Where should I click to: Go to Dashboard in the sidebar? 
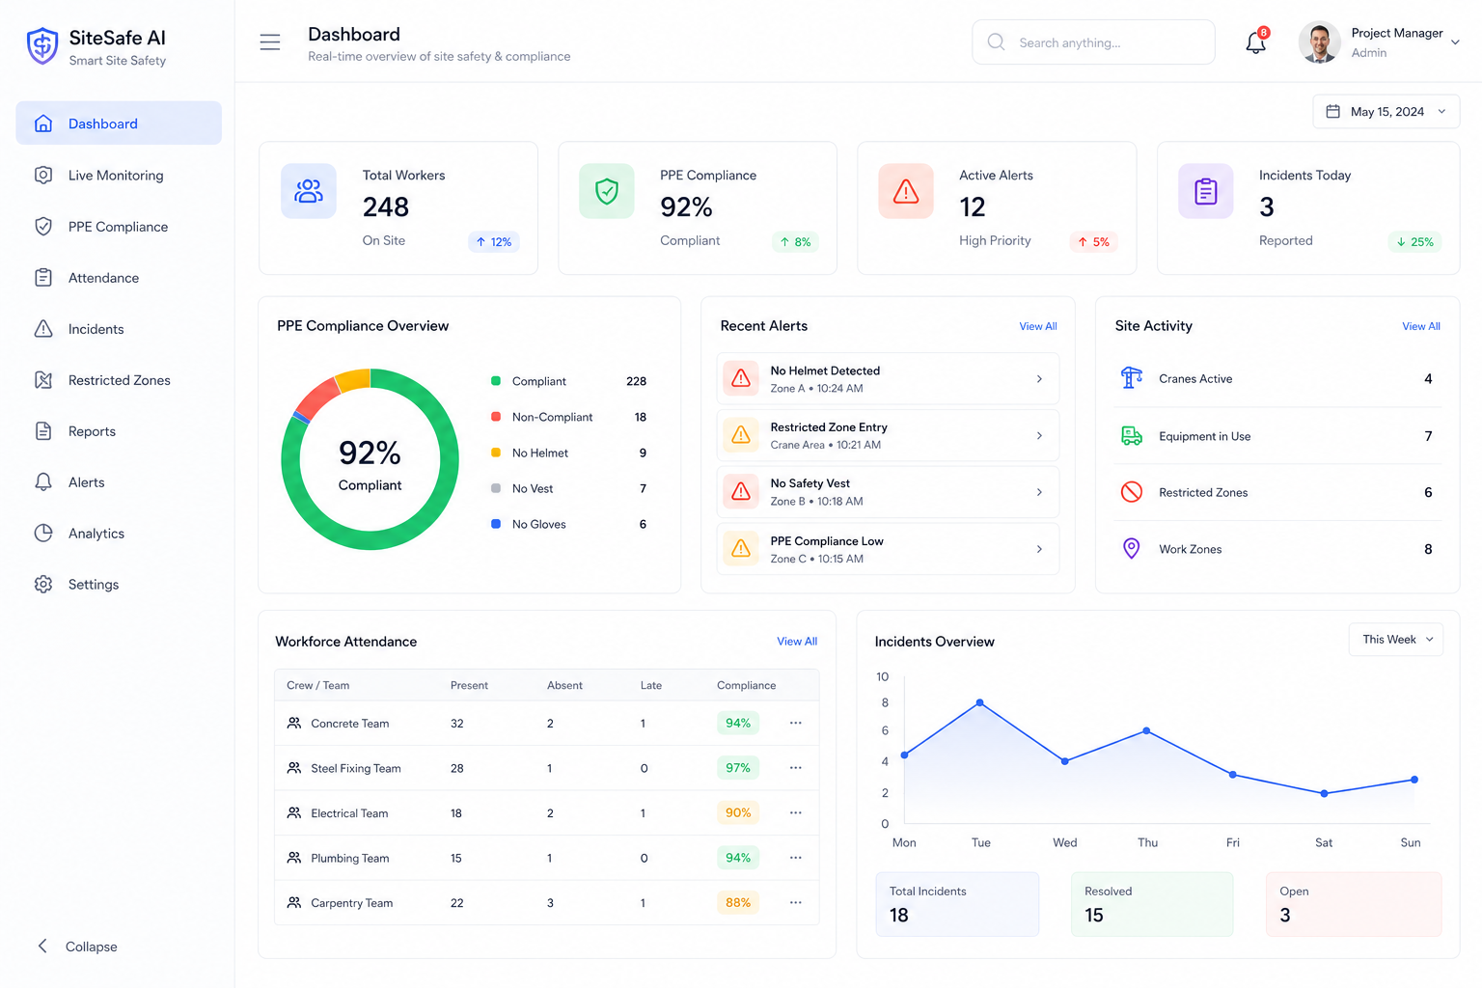click(119, 123)
